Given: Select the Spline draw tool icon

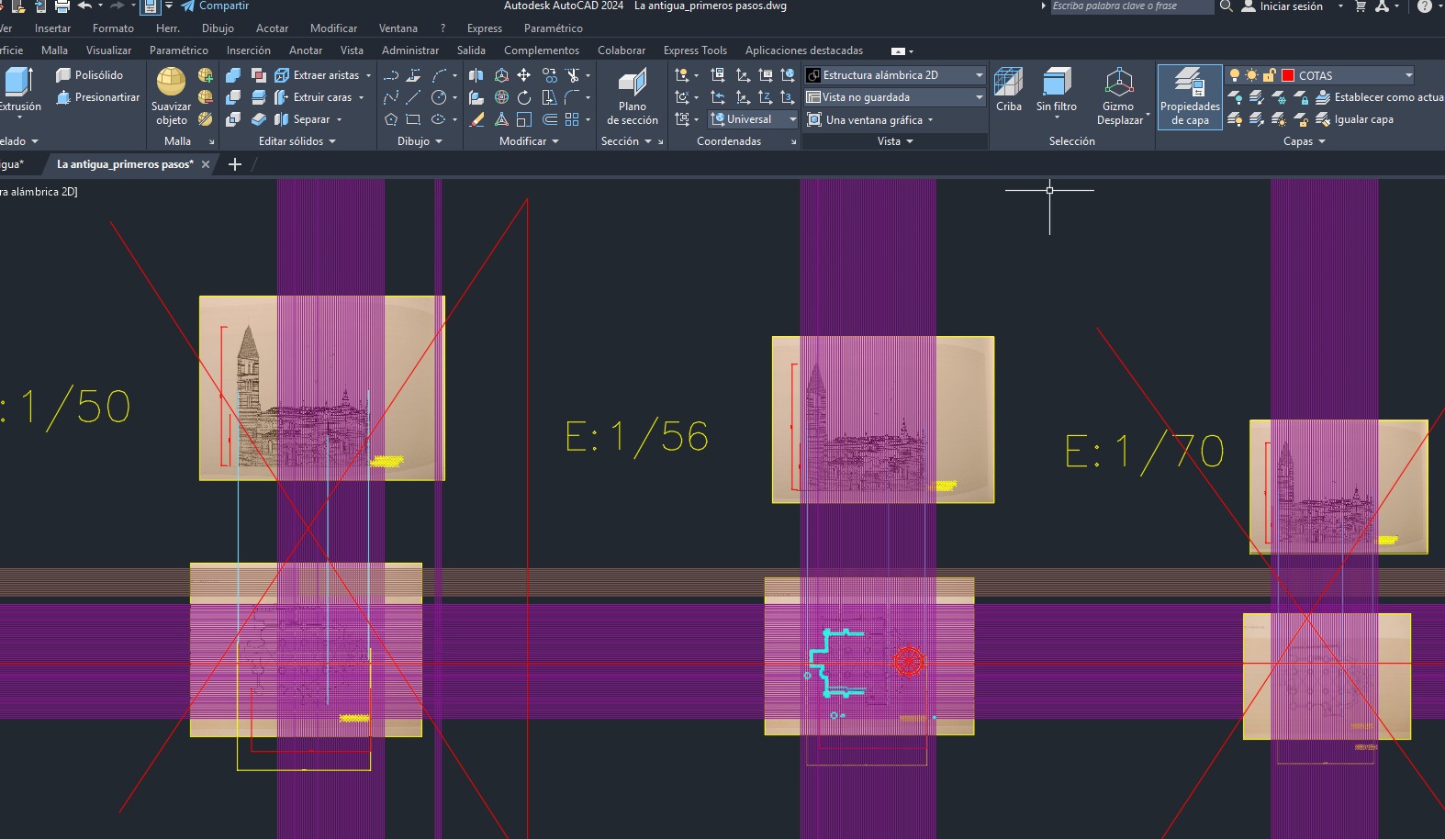Looking at the screenshot, I should click(391, 97).
